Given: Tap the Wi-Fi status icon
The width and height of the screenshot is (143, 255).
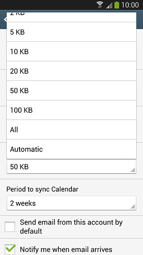Looking at the screenshot, I should click(x=100, y=5).
